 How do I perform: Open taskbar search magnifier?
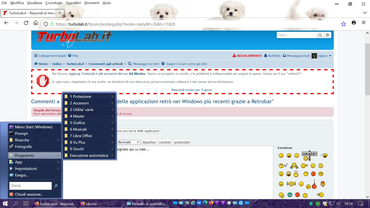tap(16, 204)
